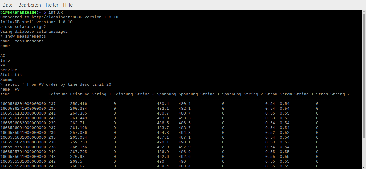Screen dimensions: 366x169
Task: Click timestamp 1666536301000000000 in first row
Action: (23, 104)
